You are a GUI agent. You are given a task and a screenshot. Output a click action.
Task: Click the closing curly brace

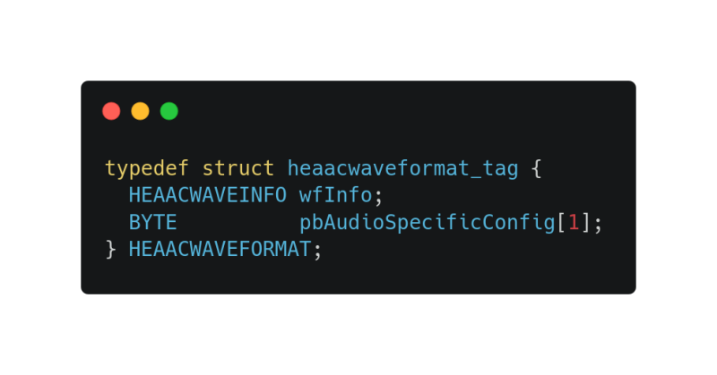[110, 250]
